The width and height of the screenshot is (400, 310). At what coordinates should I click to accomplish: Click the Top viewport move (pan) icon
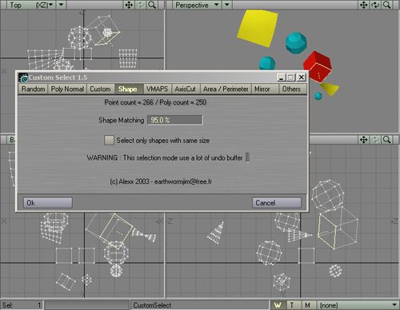[x=129, y=5]
